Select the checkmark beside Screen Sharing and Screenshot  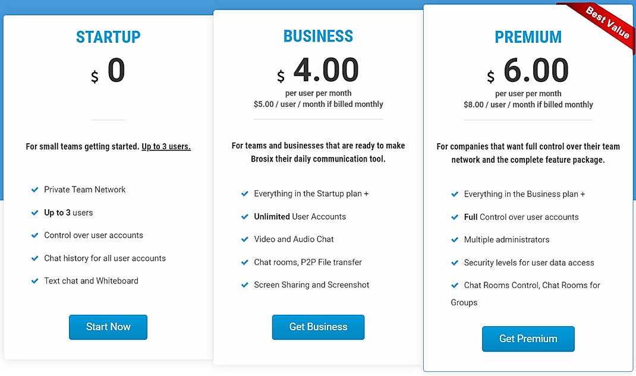pos(245,285)
